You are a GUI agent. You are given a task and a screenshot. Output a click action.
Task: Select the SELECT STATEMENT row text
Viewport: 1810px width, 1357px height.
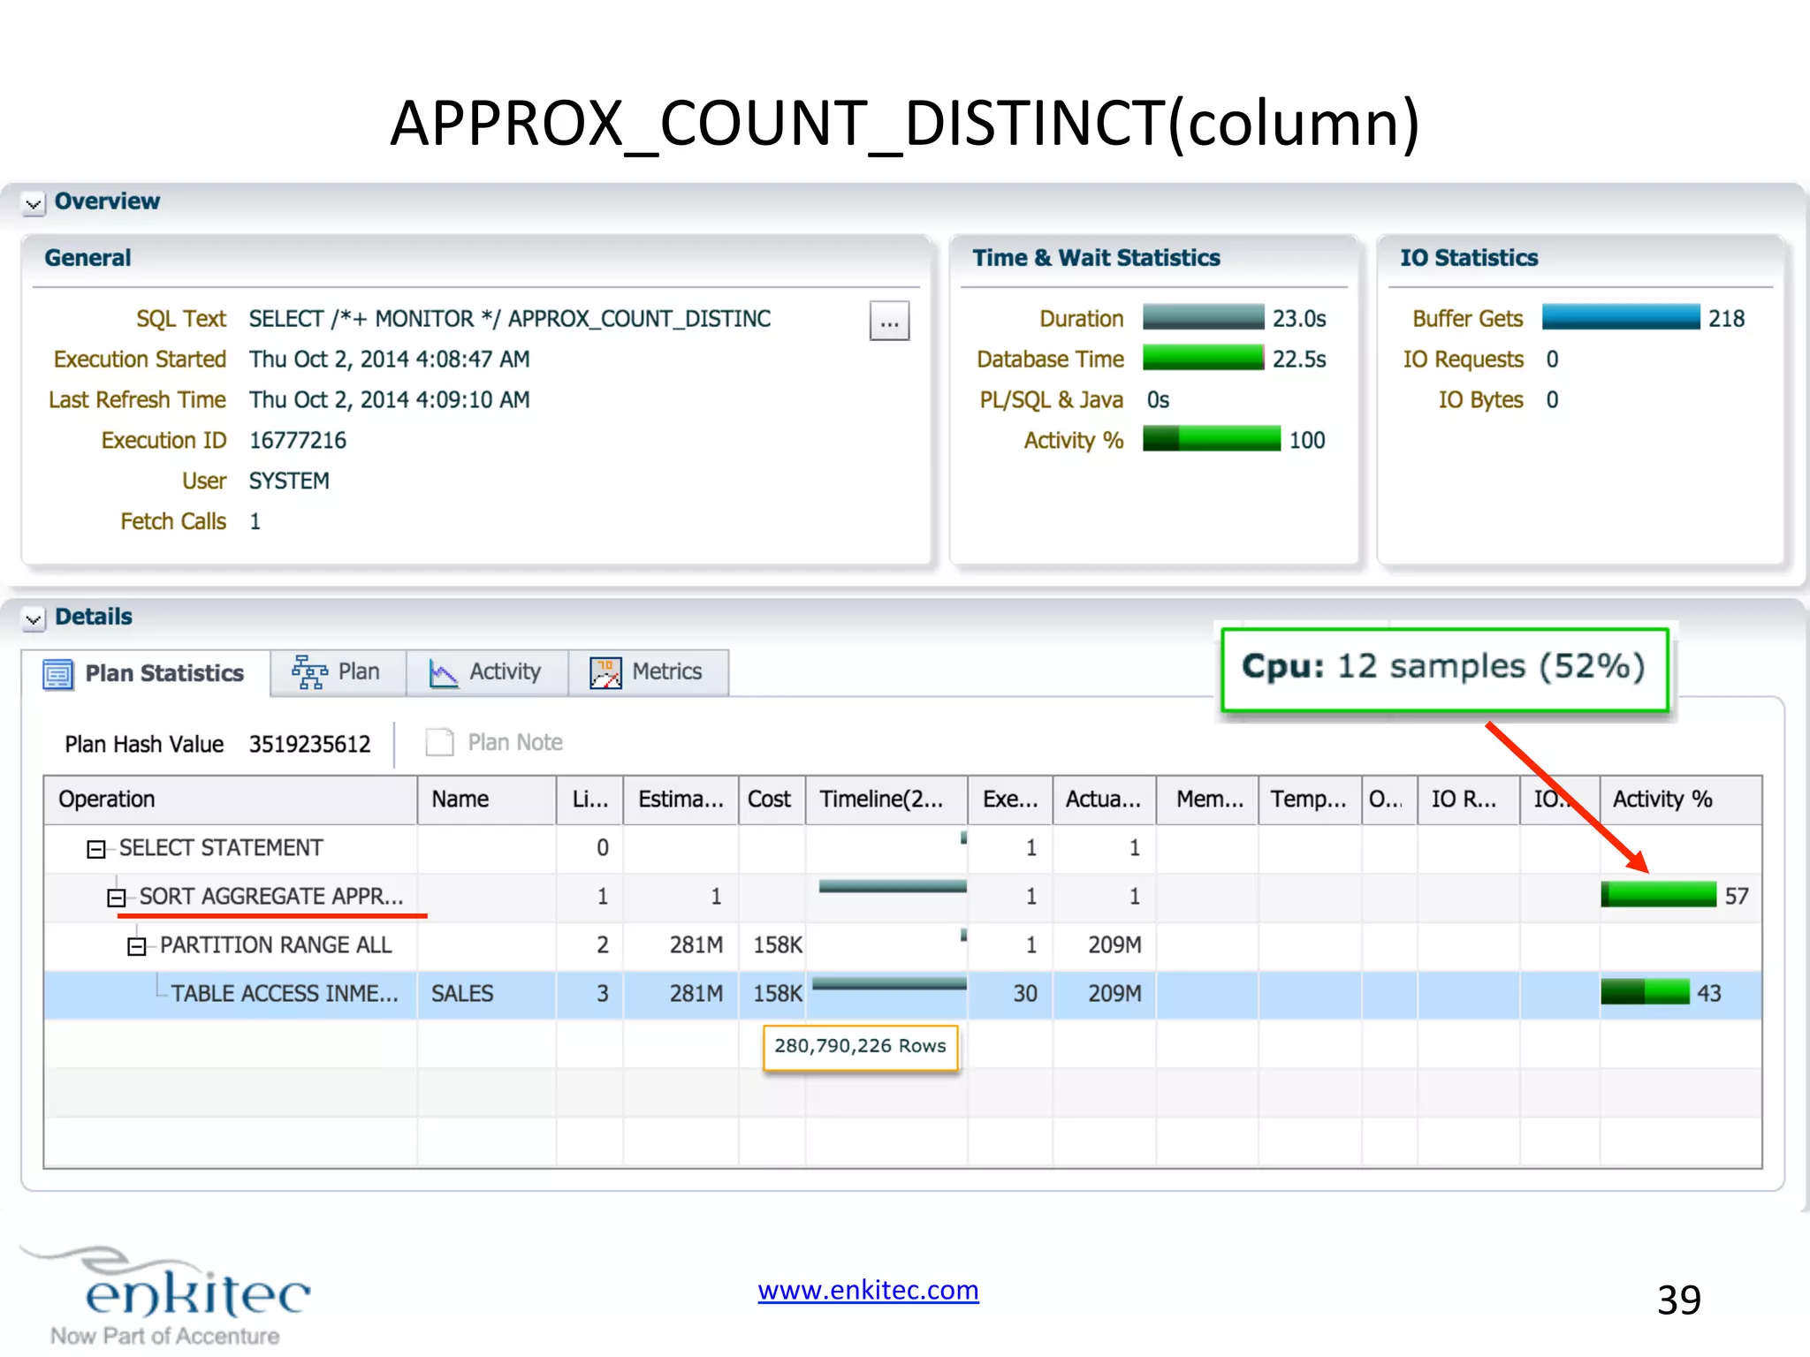tap(221, 848)
